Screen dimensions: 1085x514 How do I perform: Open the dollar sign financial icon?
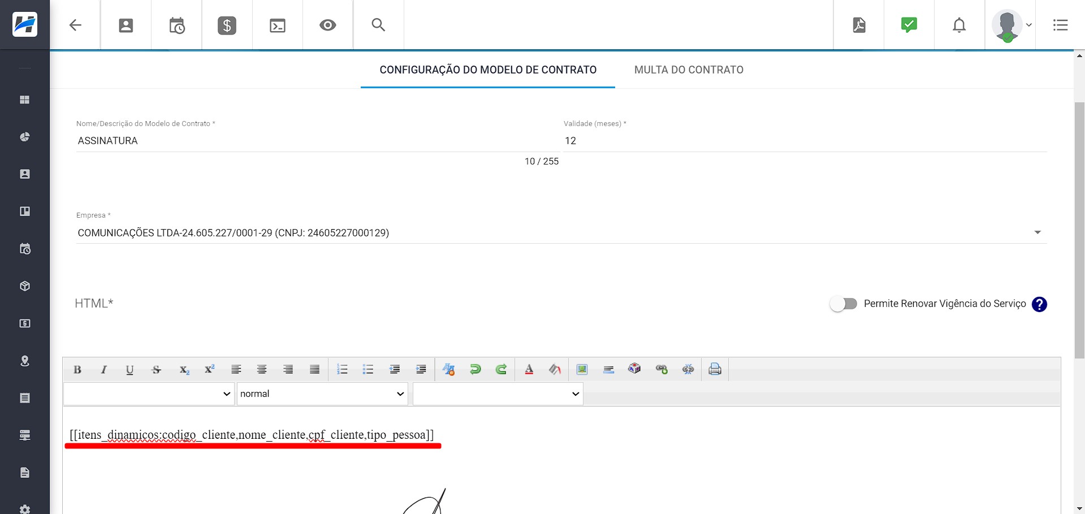(227, 25)
